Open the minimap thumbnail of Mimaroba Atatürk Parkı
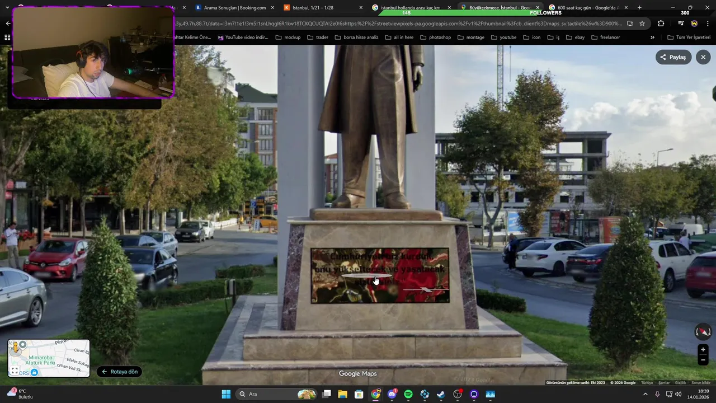 coord(49,358)
